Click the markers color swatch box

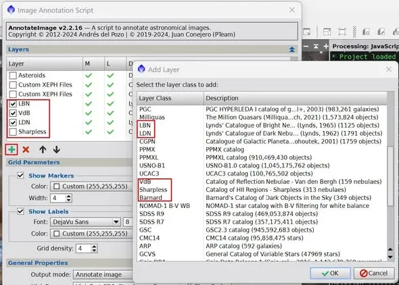click(x=57, y=186)
